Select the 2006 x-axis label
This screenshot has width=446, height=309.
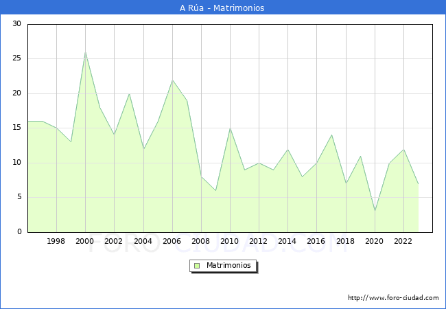172,242
